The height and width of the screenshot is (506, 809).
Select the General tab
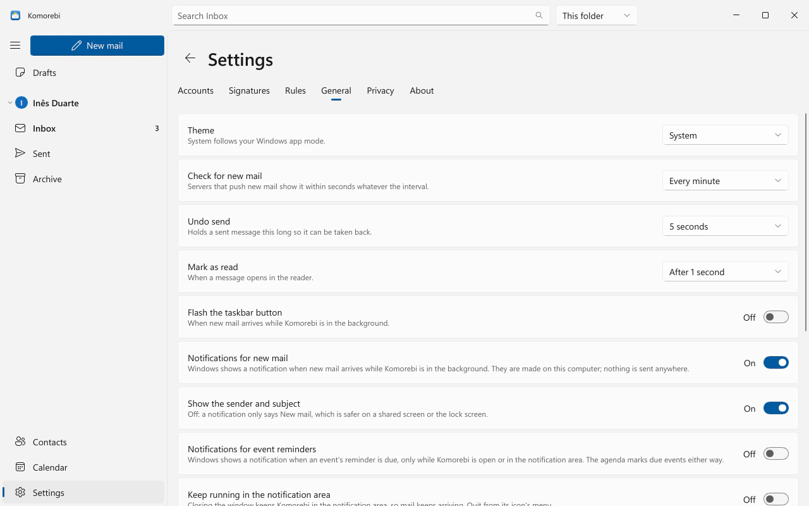tap(336, 90)
